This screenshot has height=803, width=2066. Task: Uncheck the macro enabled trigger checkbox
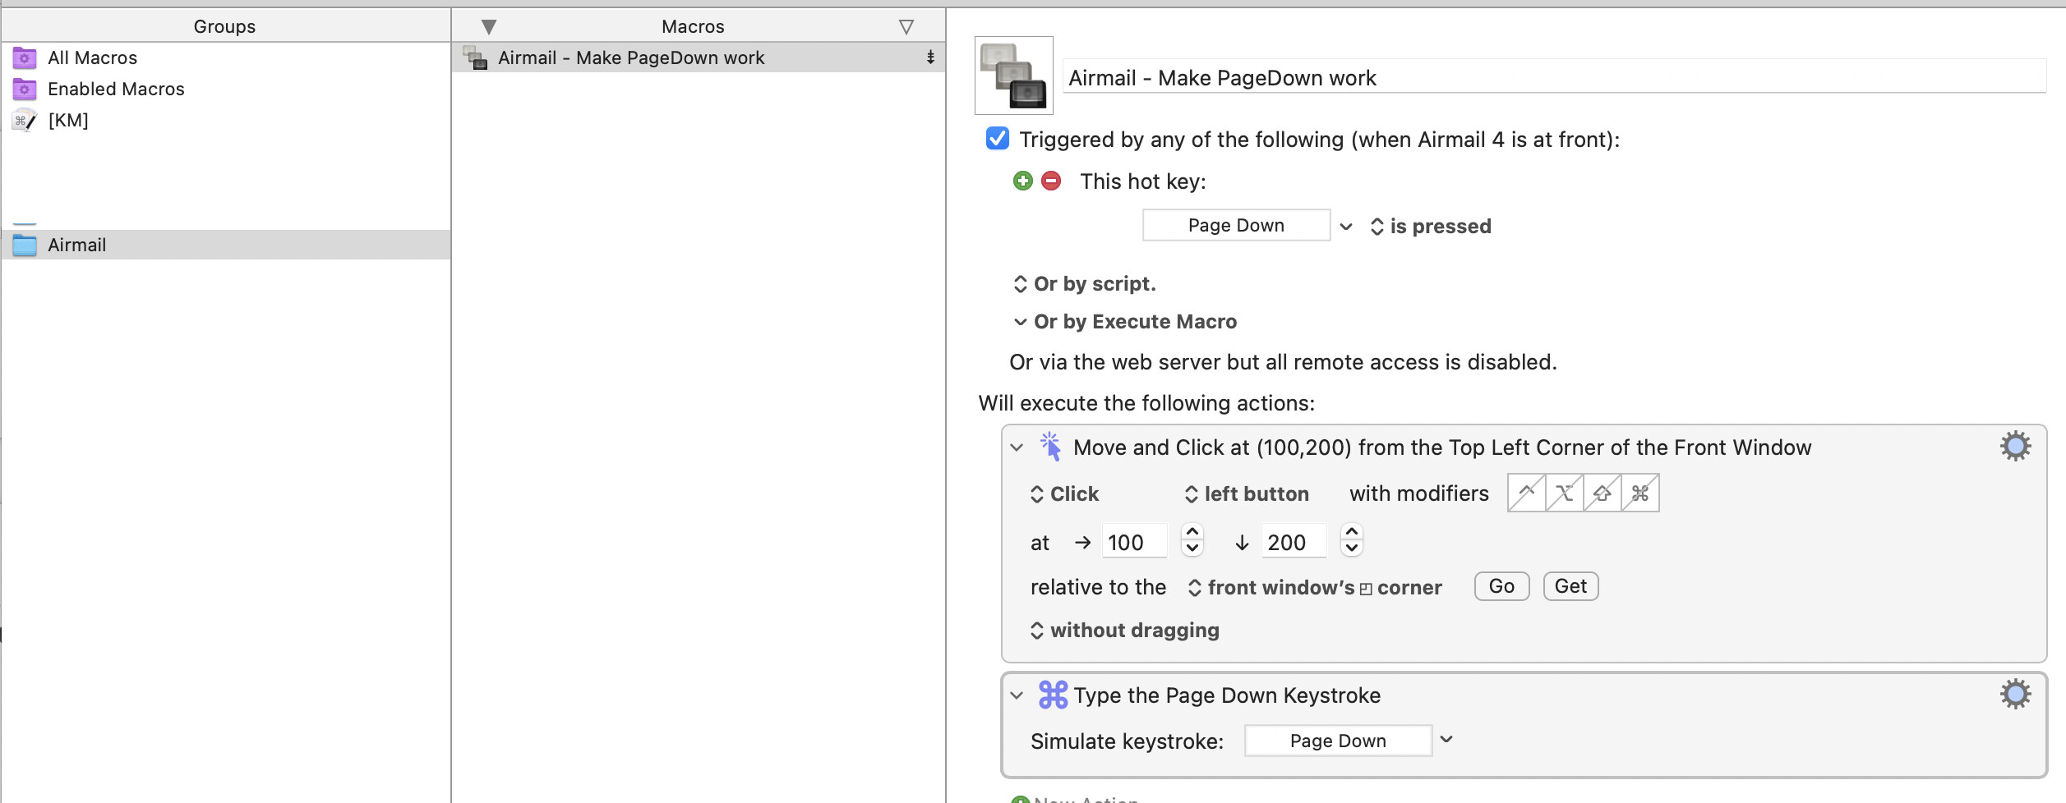click(997, 139)
